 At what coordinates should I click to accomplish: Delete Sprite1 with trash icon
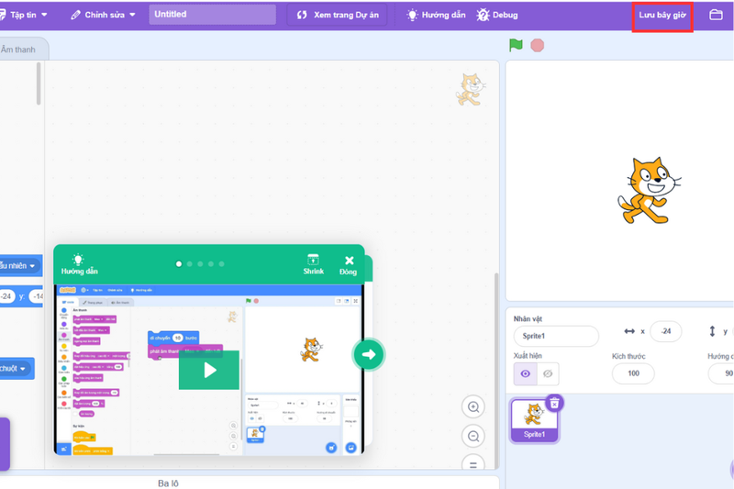tap(554, 404)
